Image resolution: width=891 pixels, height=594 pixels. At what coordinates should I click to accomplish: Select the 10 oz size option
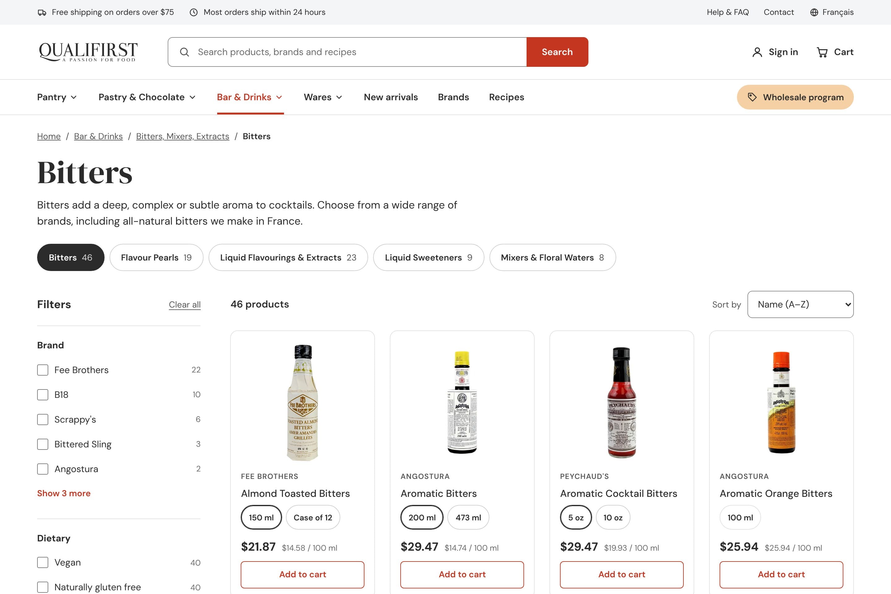[x=613, y=518]
